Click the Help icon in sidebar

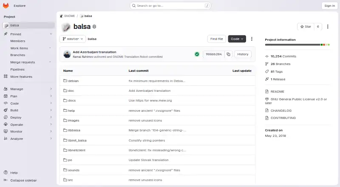[6, 173]
